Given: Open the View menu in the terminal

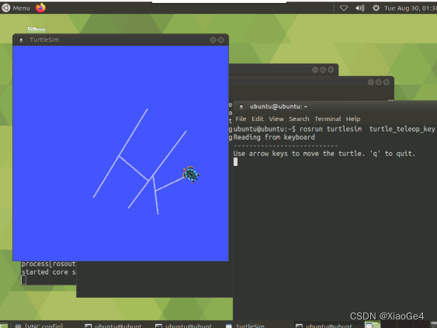Looking at the screenshot, I should click(276, 119).
